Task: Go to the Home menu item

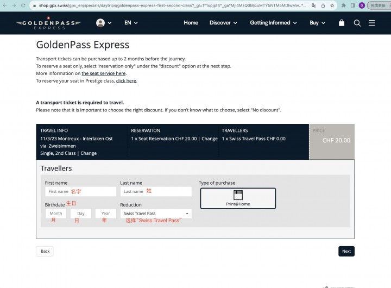Action: click(191, 23)
